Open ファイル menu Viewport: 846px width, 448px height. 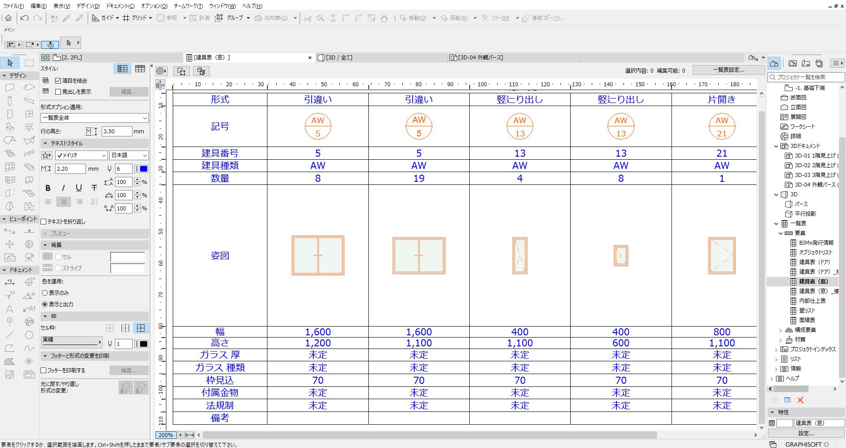click(x=13, y=6)
